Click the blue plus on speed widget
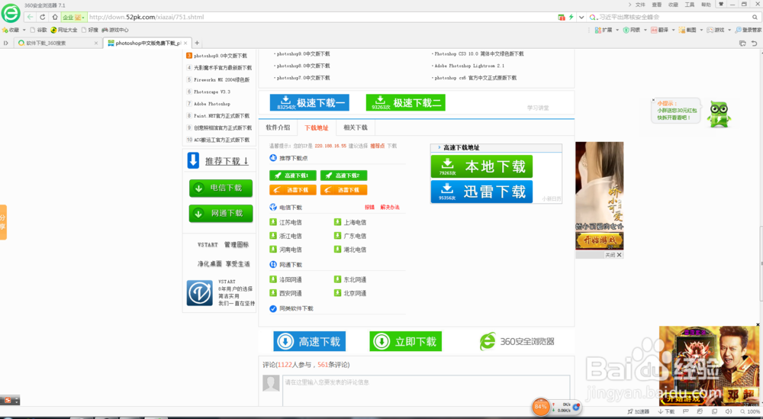This screenshot has height=419, width=763. [x=576, y=406]
